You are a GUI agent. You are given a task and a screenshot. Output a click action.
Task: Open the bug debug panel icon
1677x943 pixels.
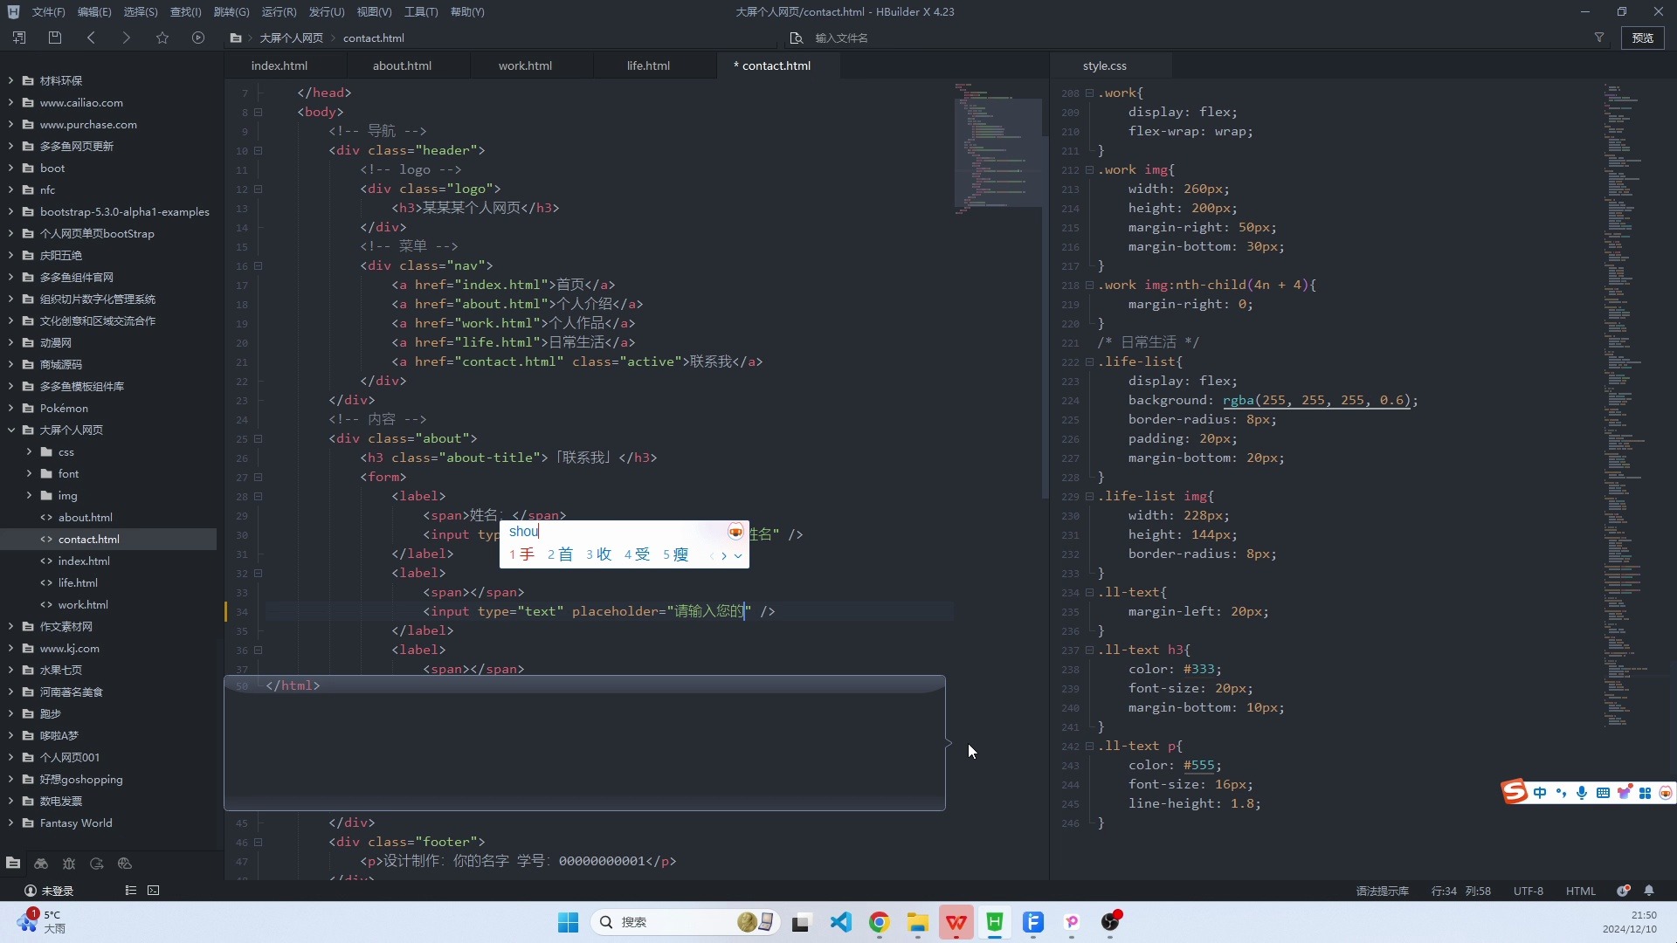pyautogui.click(x=69, y=864)
